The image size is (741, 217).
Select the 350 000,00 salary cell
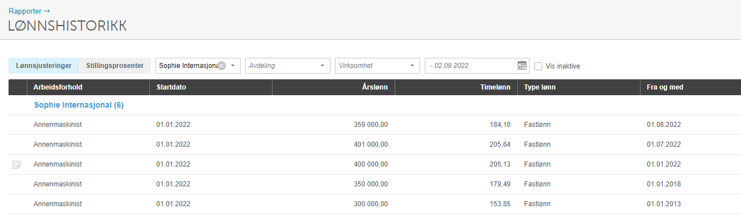pos(371,184)
